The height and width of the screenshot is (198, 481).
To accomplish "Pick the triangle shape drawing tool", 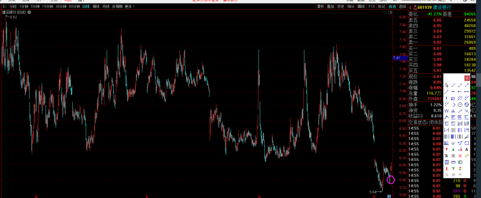I will click(x=460, y=143).
